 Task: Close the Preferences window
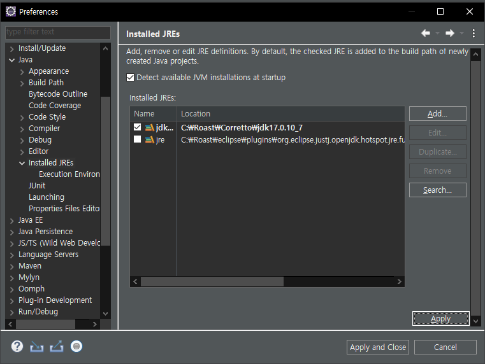(470, 11)
